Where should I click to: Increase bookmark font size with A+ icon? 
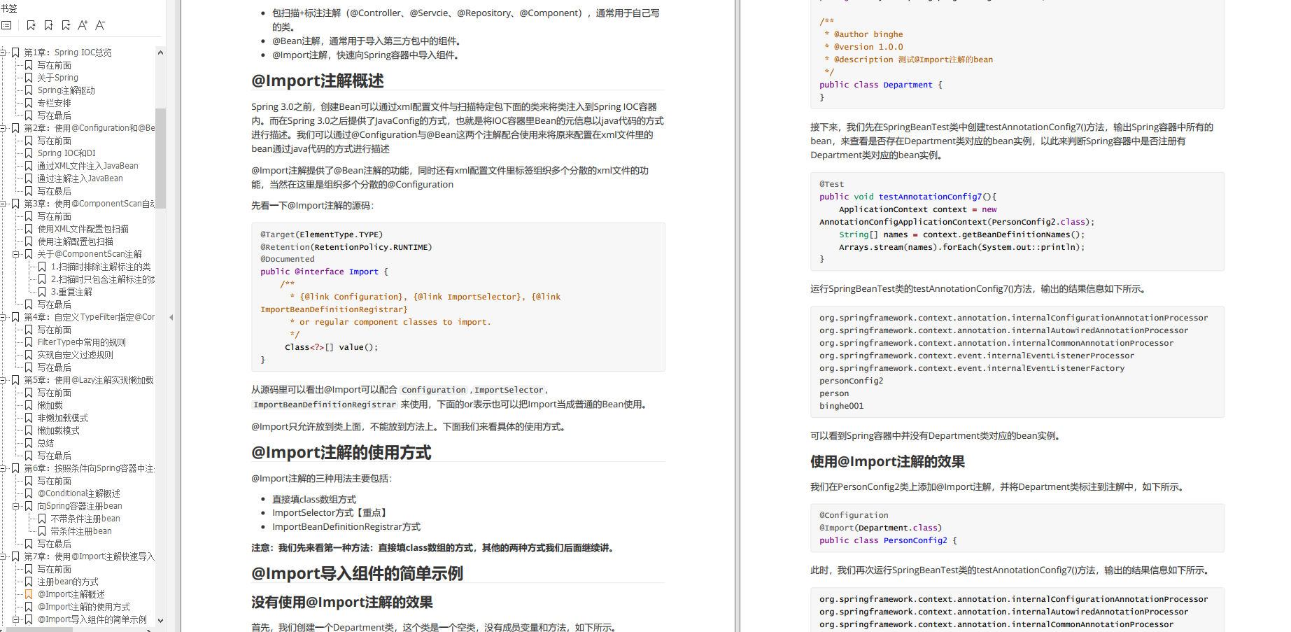click(83, 25)
